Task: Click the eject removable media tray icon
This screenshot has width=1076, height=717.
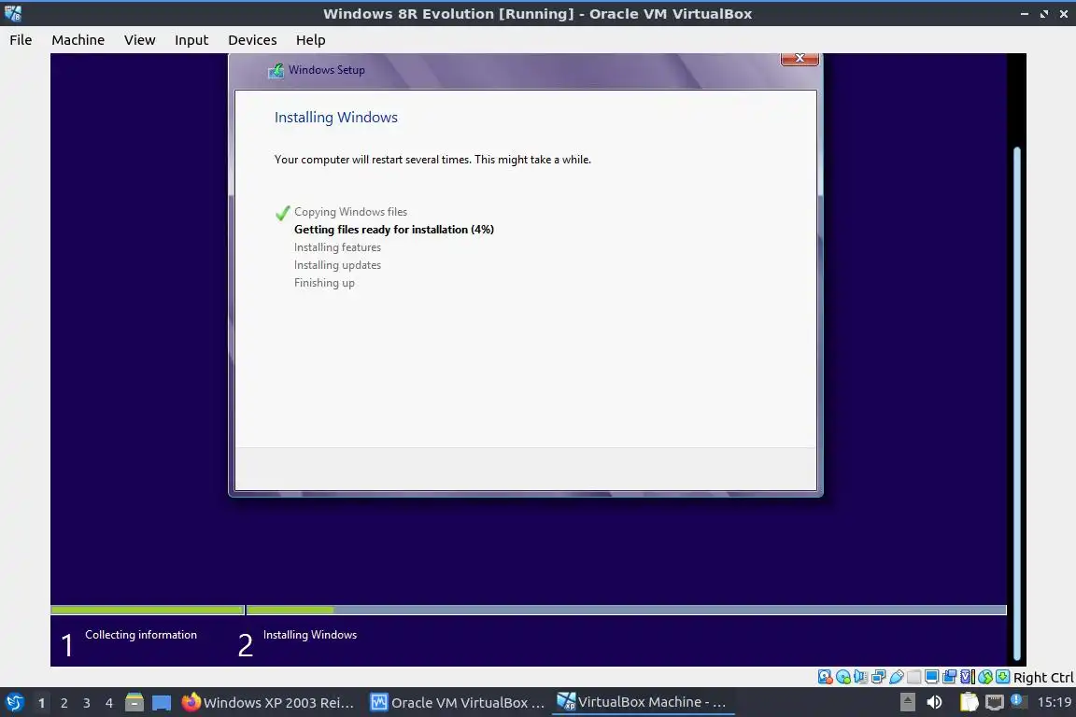Action: 907,702
